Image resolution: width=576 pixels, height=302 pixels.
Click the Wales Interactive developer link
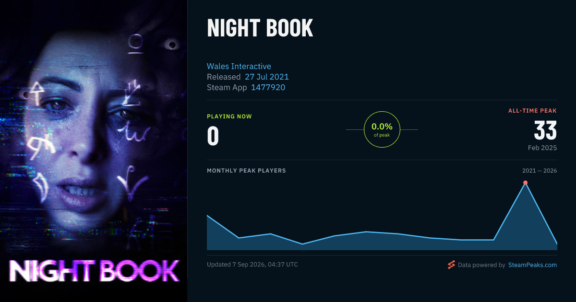239,66
